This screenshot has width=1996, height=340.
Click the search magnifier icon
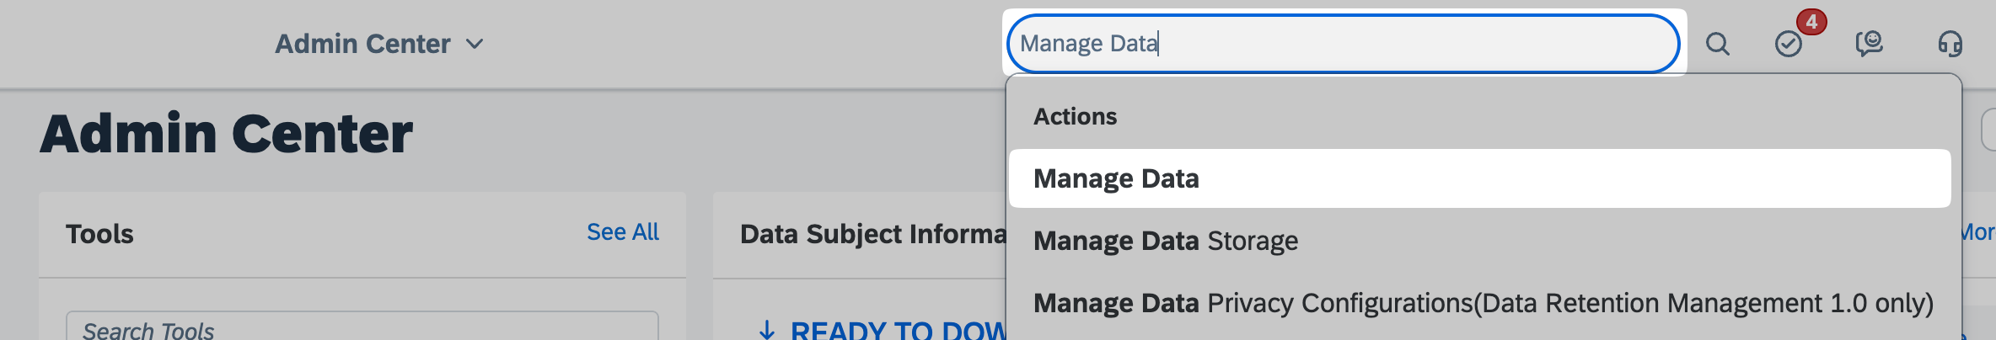pyautogui.click(x=1717, y=44)
